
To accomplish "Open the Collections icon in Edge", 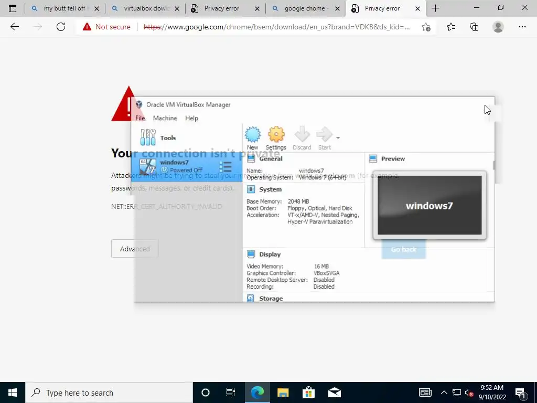I will 474,27.
